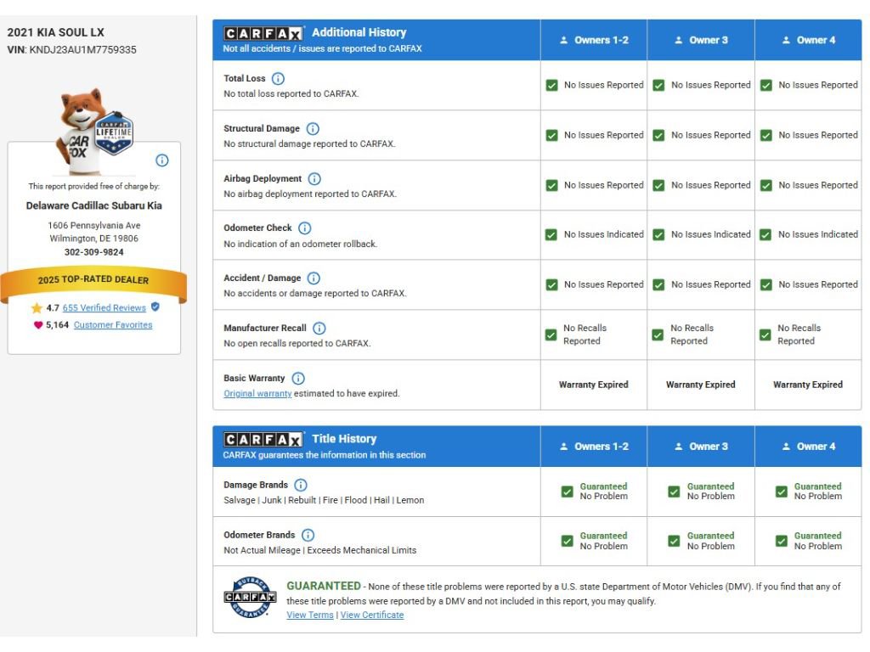Click the Odometer Brands info icon
This screenshot has height=652, width=870.
pyautogui.click(x=308, y=535)
